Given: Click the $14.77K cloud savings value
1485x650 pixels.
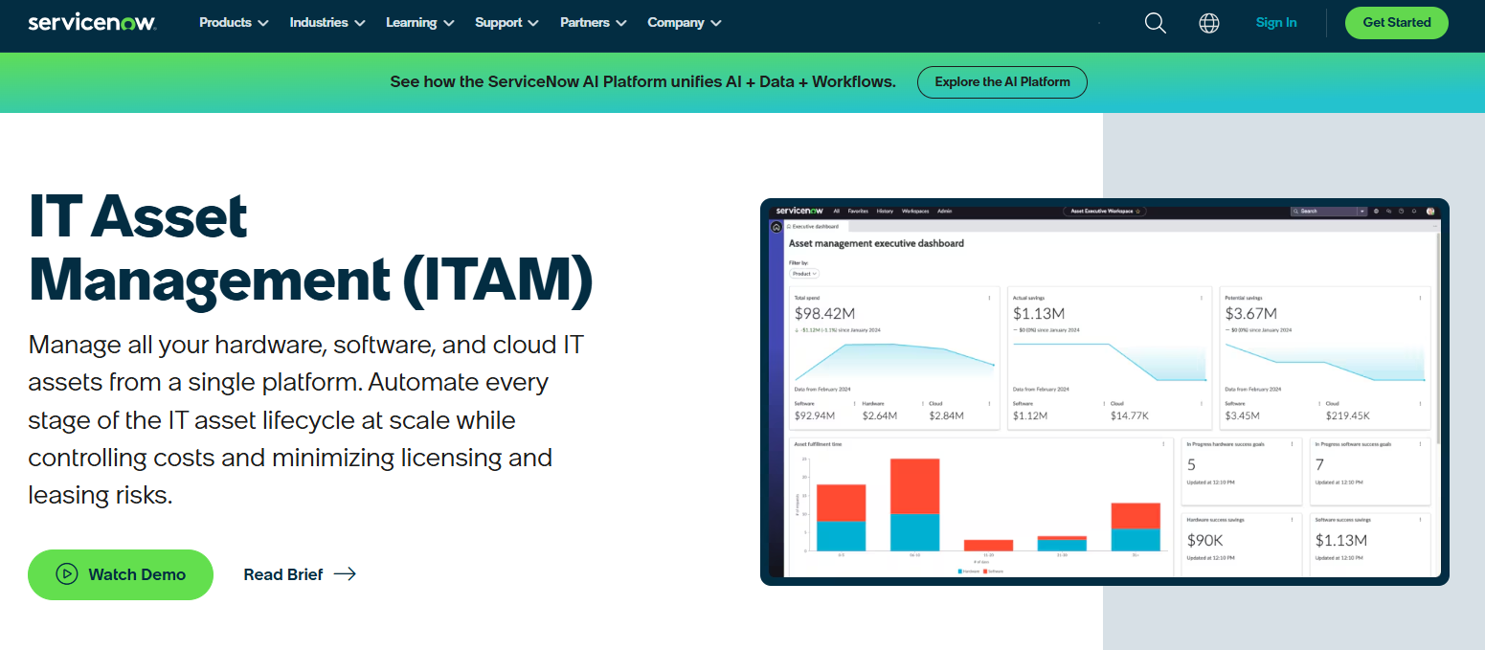Looking at the screenshot, I should (1131, 415).
